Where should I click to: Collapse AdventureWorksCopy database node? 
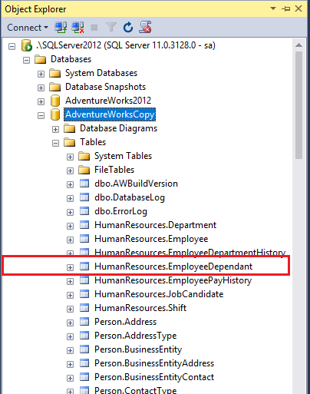[41, 115]
